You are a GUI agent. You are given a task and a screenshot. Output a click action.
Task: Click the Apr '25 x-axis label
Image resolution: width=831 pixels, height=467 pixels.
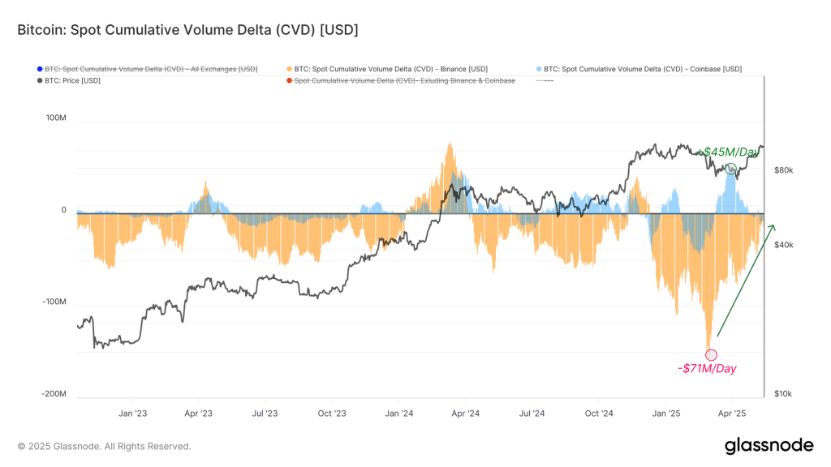[732, 413]
